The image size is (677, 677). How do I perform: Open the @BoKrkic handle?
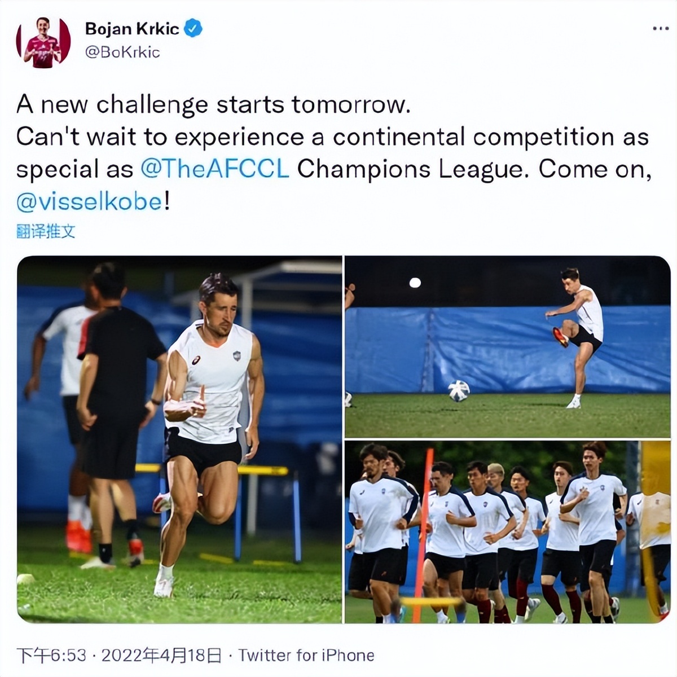[122, 52]
